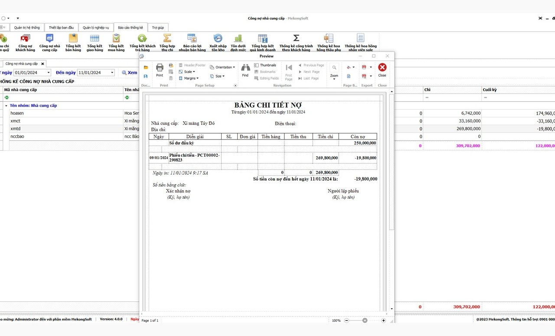Viewport: 555px width, 336px height.
Task: Click the zoom slider handle at 100%
Action: coord(365,320)
